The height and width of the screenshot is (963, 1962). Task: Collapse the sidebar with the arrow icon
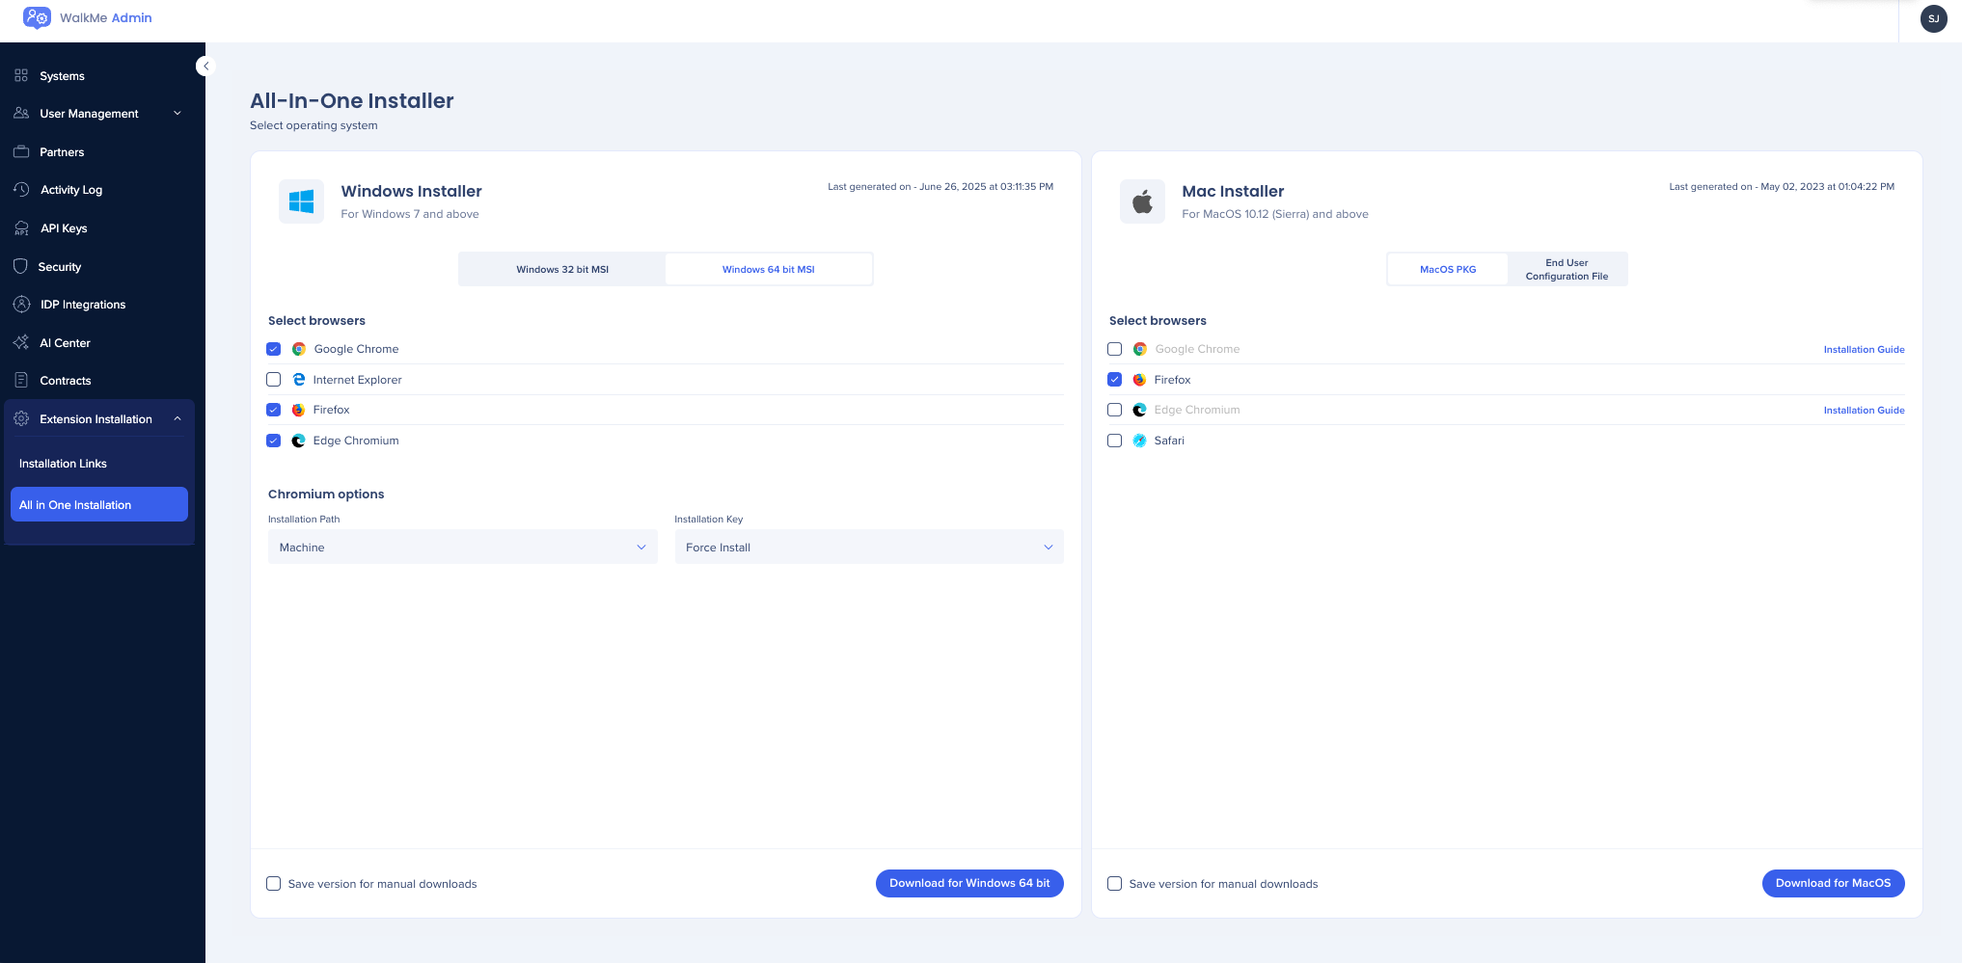tap(204, 66)
